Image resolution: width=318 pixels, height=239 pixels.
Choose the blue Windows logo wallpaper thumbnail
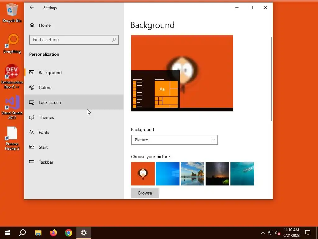167,174
